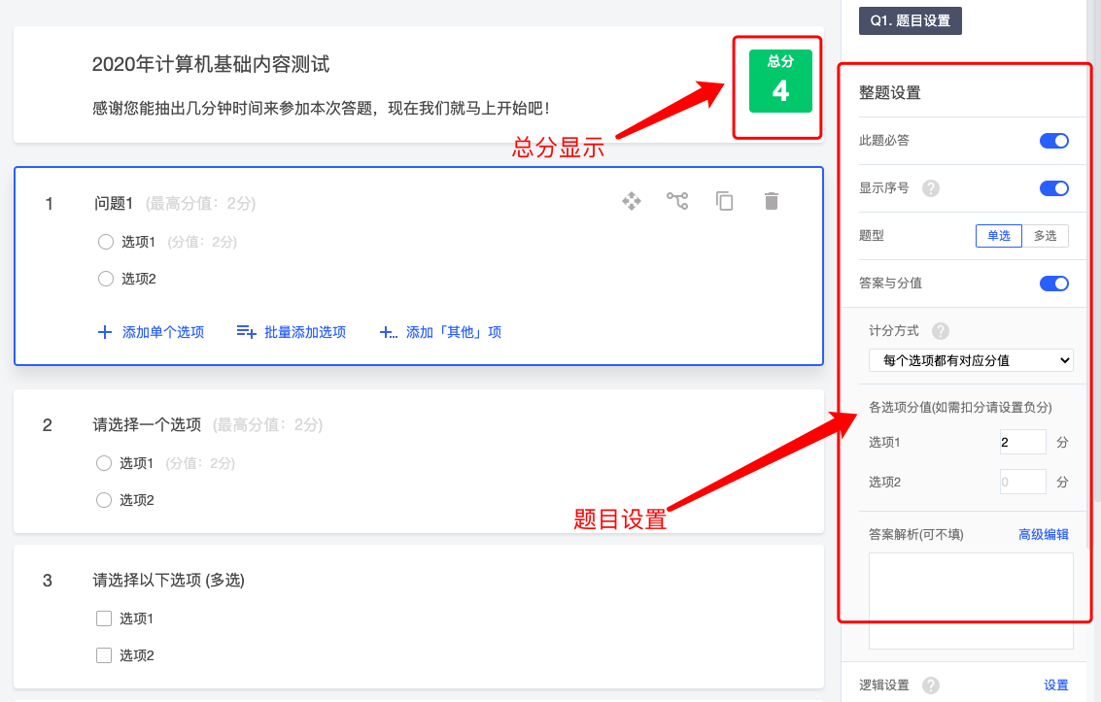
Task: Click the green 总分 score badge
Action: point(780,82)
